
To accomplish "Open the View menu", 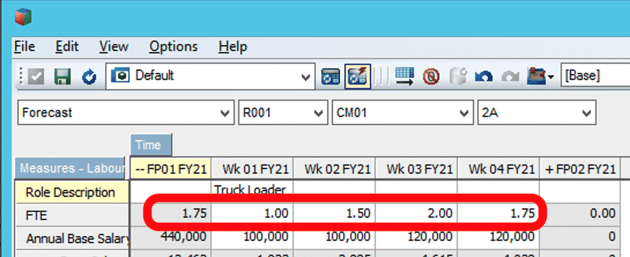I will click(x=114, y=47).
